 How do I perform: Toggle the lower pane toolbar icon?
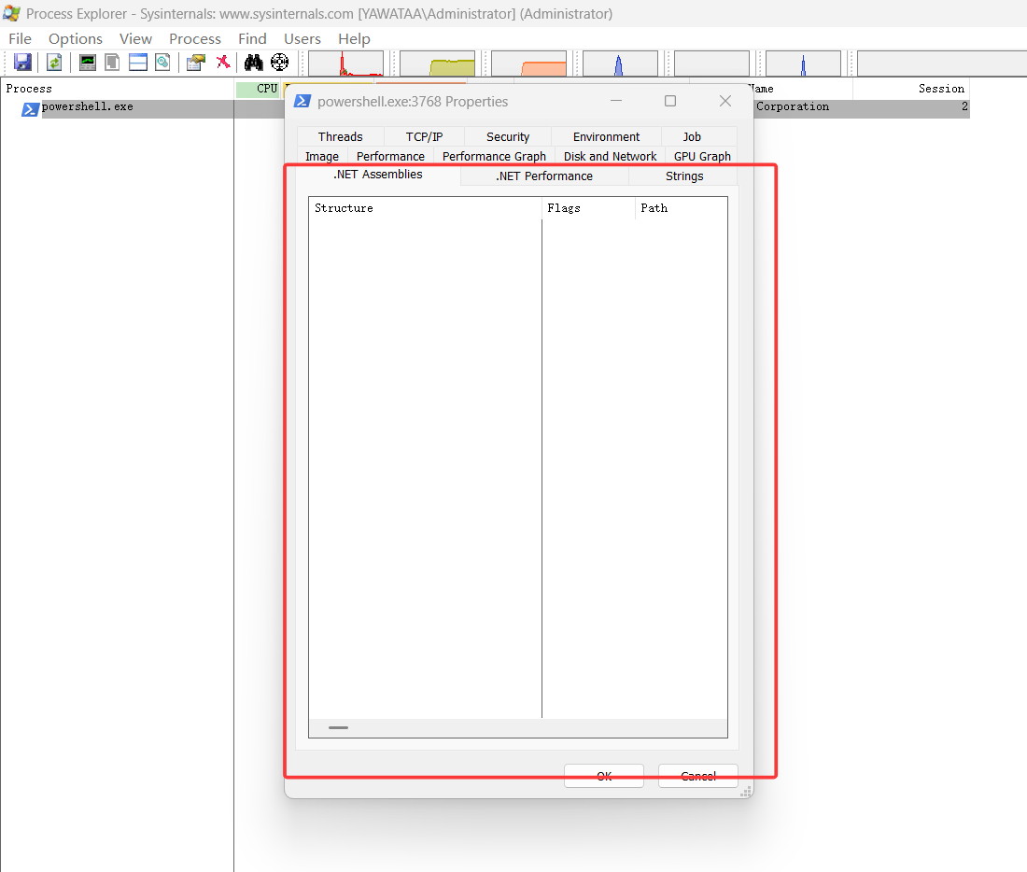pyautogui.click(x=137, y=63)
